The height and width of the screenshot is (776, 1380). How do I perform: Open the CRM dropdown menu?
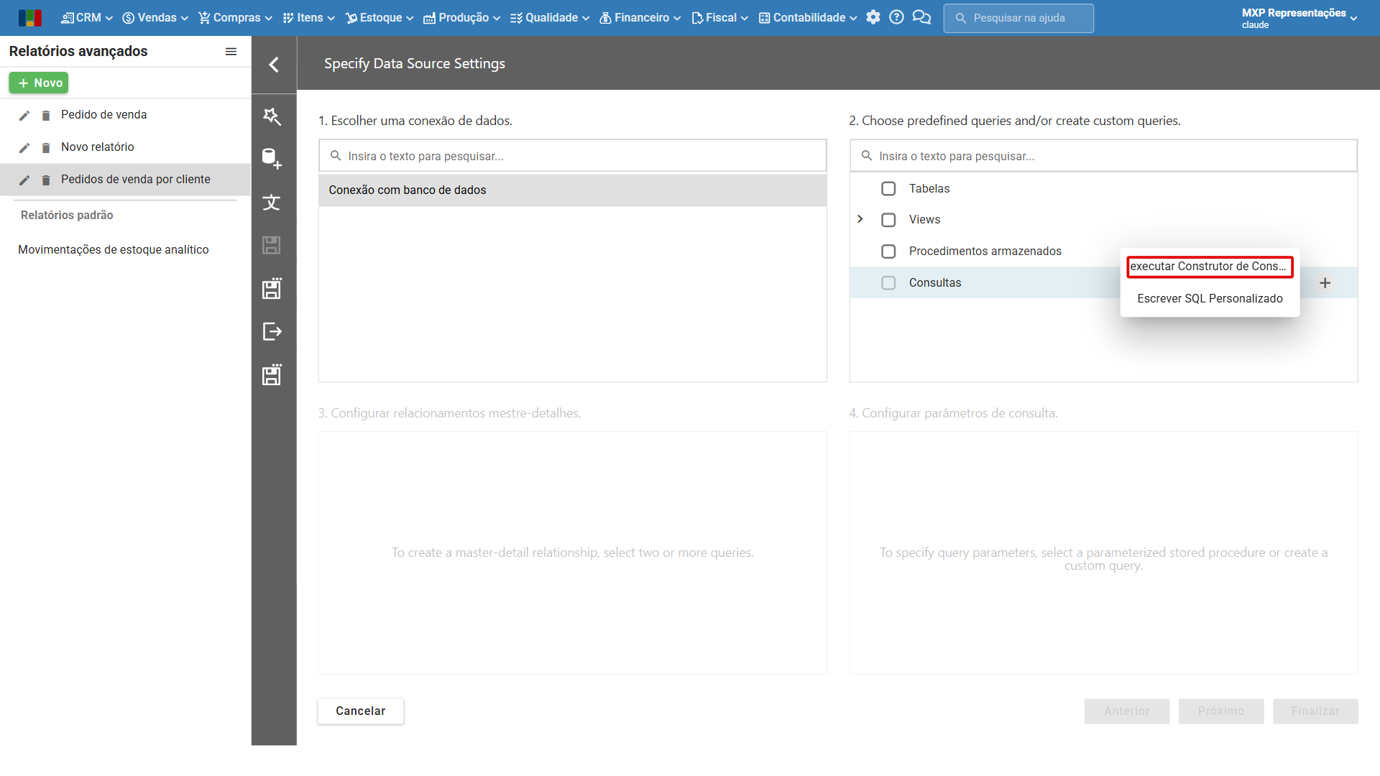pos(87,17)
